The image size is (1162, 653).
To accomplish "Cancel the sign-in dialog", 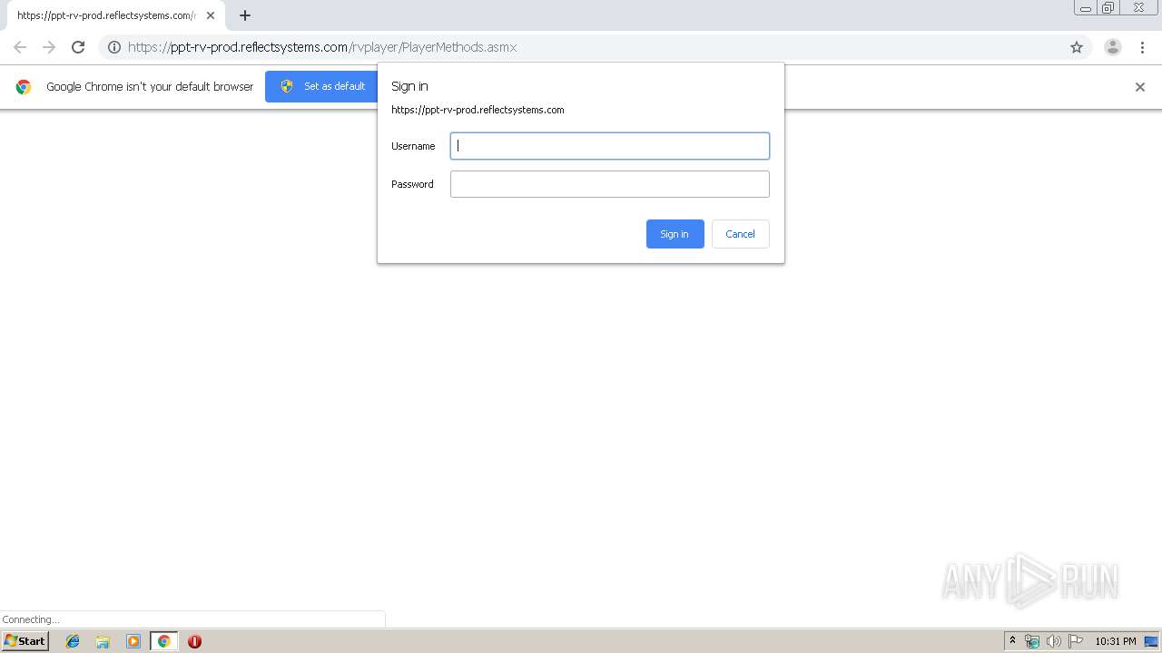I will (x=740, y=234).
